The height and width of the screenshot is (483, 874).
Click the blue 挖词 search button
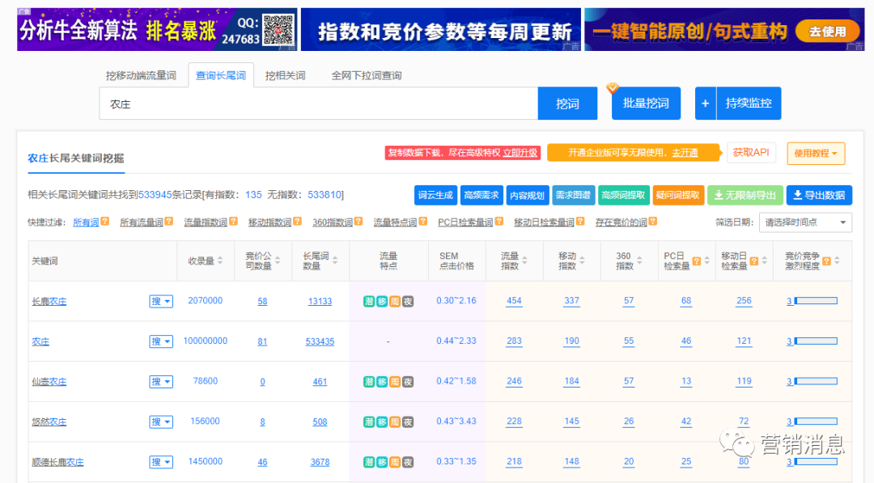pos(567,104)
